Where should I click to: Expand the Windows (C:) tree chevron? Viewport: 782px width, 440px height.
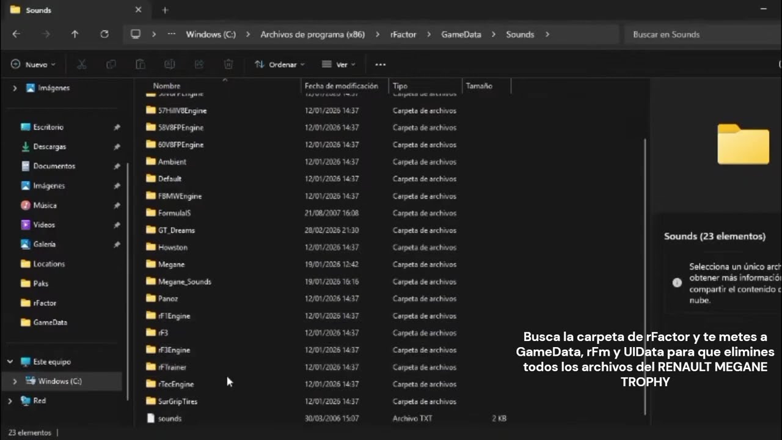pos(15,381)
